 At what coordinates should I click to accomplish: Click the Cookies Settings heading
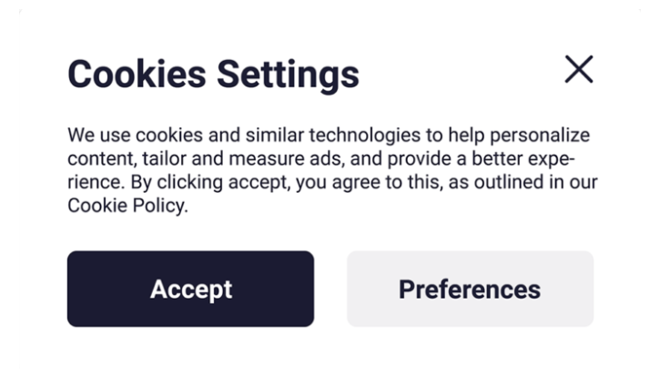[x=213, y=74]
